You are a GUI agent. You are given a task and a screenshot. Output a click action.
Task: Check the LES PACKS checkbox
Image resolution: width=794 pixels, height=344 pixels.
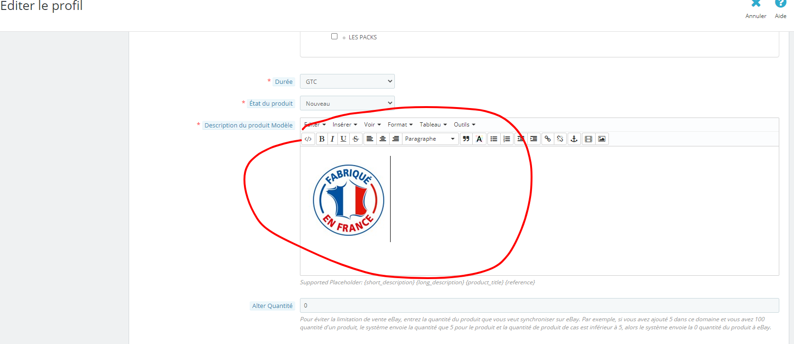334,36
